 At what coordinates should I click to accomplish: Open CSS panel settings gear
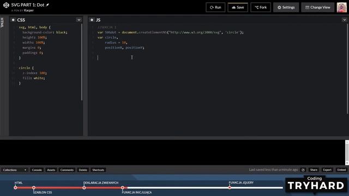click(13, 20)
